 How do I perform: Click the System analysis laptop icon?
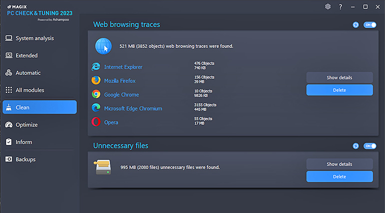pos(9,38)
